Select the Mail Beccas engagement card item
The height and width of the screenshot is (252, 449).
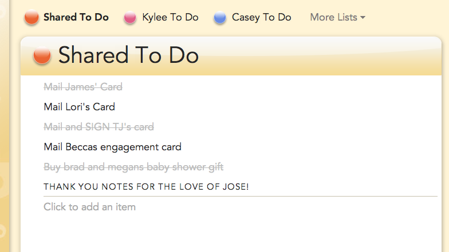pyautogui.click(x=112, y=147)
